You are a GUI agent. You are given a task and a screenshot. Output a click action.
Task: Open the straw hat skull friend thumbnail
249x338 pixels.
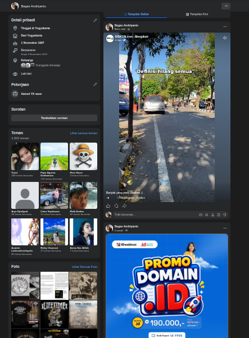[x=83, y=156]
